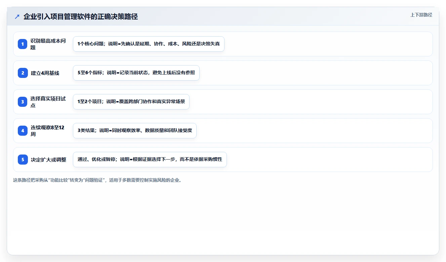Click the detail box starting 3类结果

[x=134, y=131]
